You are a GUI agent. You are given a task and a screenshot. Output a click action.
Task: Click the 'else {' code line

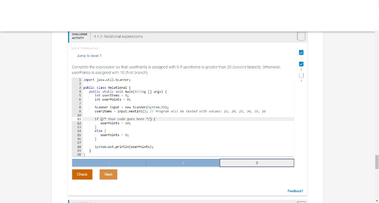pyautogui.click(x=100, y=131)
